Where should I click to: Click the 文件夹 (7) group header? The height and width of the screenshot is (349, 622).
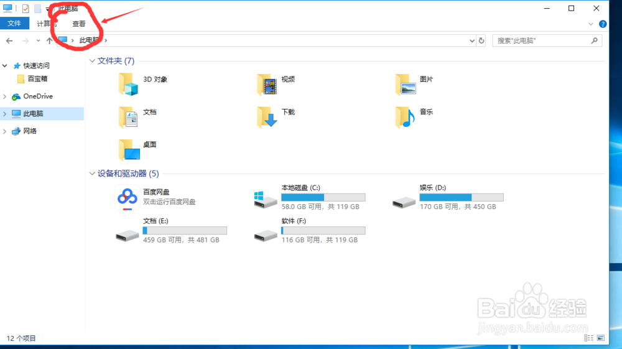click(x=116, y=61)
